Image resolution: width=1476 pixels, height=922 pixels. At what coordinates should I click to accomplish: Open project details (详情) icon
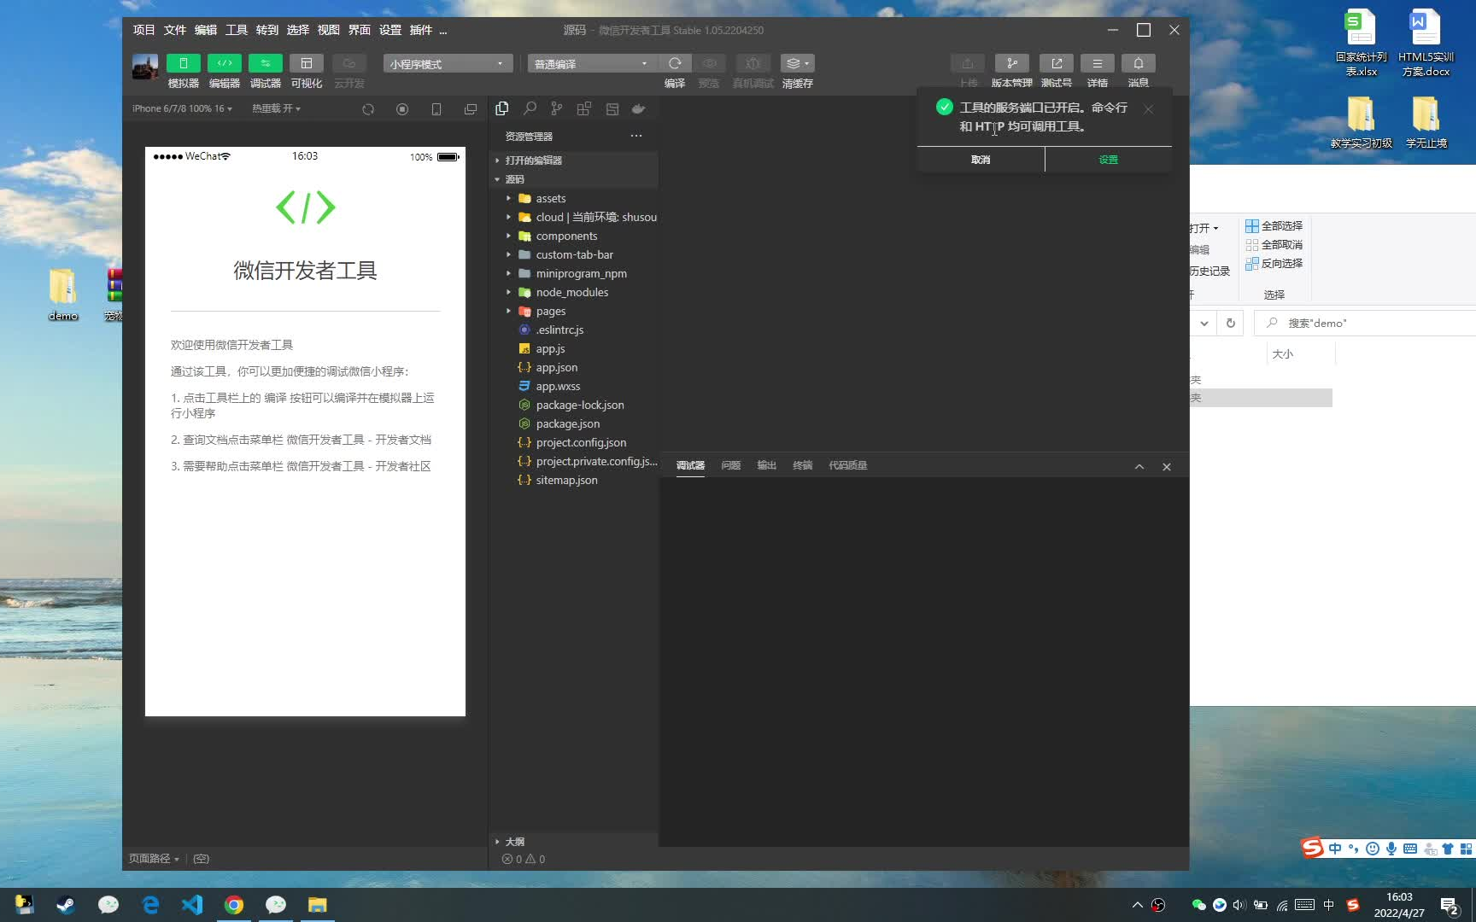tap(1098, 63)
